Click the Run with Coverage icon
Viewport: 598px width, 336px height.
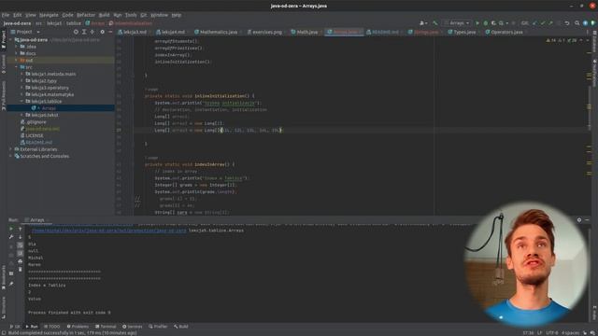[493, 23]
